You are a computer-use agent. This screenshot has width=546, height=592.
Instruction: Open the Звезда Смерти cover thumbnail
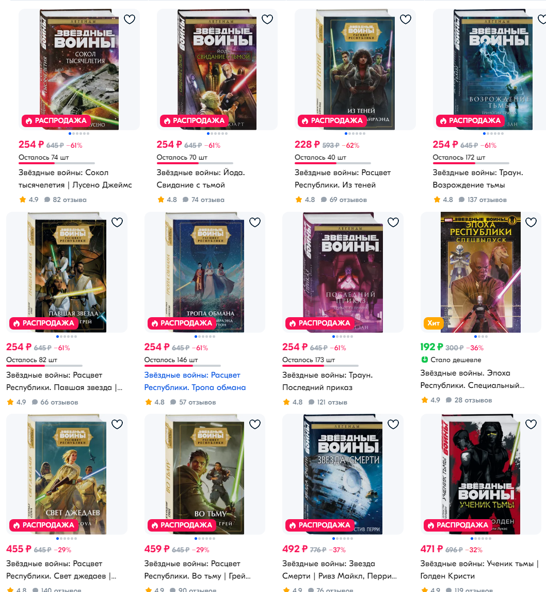(343, 474)
